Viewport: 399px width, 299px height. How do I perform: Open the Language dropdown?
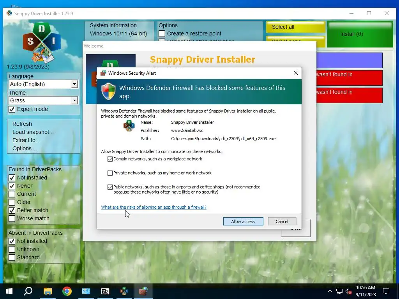click(43, 84)
